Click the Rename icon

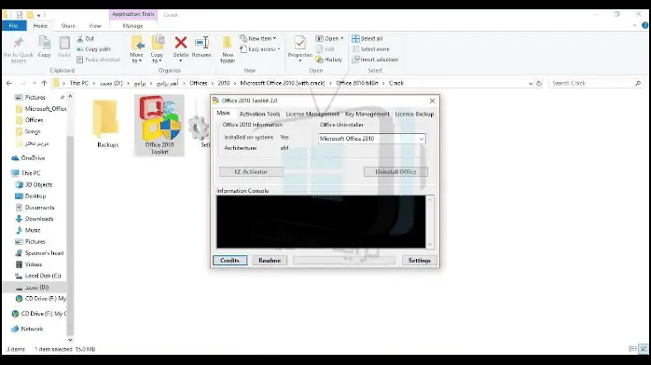201,42
